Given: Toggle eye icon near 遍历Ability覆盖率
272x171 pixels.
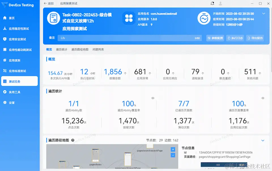Looking at the screenshot, I should click(153, 98).
